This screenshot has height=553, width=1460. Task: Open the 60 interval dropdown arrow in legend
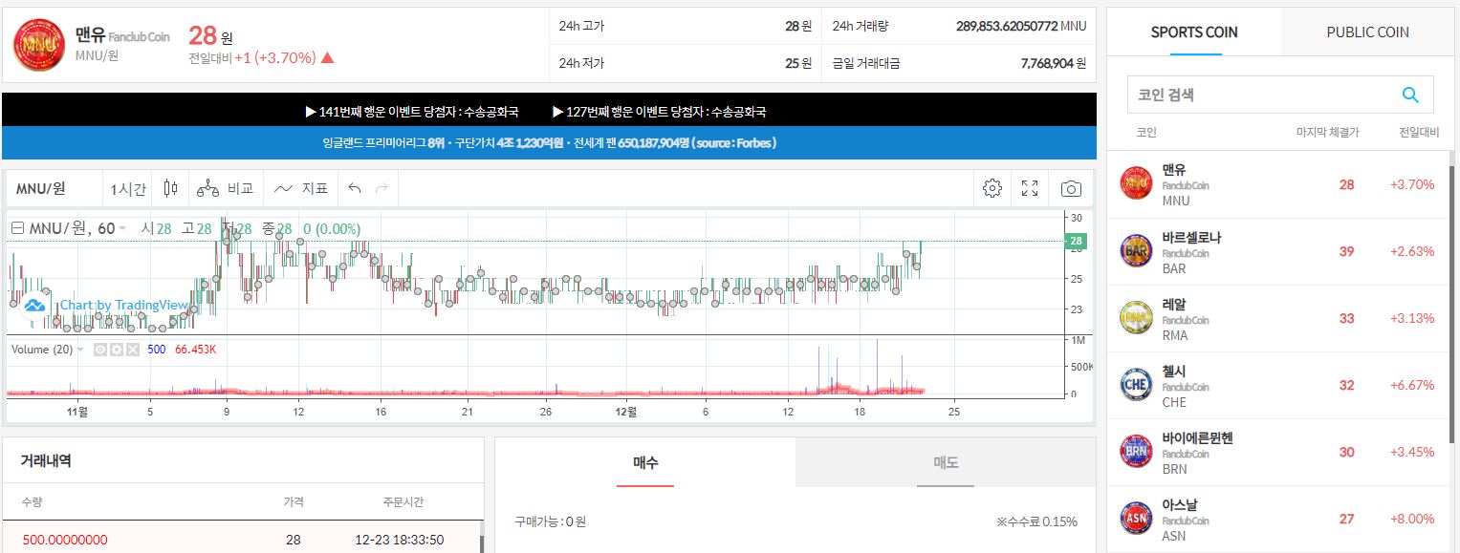point(122,229)
